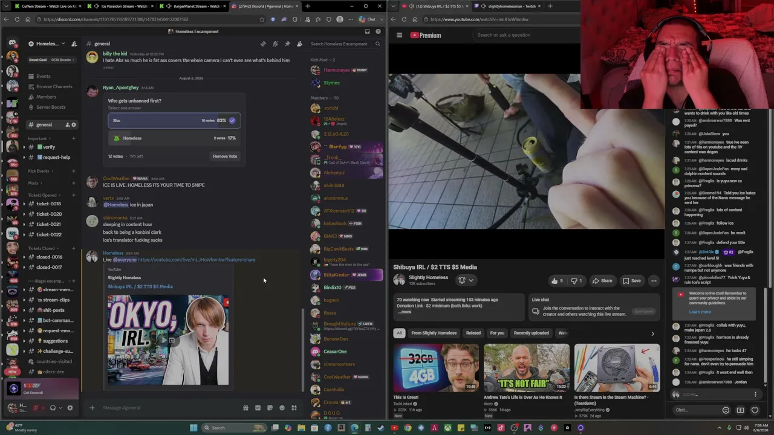Open invite people icon beside server name

pos(74,43)
